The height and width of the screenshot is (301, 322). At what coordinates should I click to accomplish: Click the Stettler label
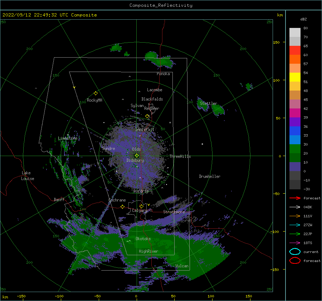point(209,103)
